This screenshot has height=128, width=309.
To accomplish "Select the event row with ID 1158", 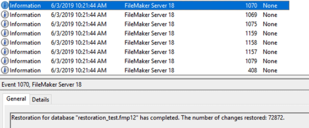I will (145, 43).
